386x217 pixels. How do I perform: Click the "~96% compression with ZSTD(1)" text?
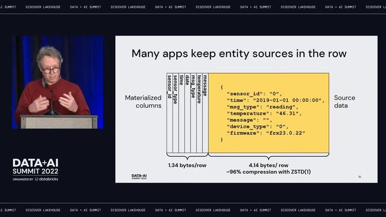click(x=268, y=172)
